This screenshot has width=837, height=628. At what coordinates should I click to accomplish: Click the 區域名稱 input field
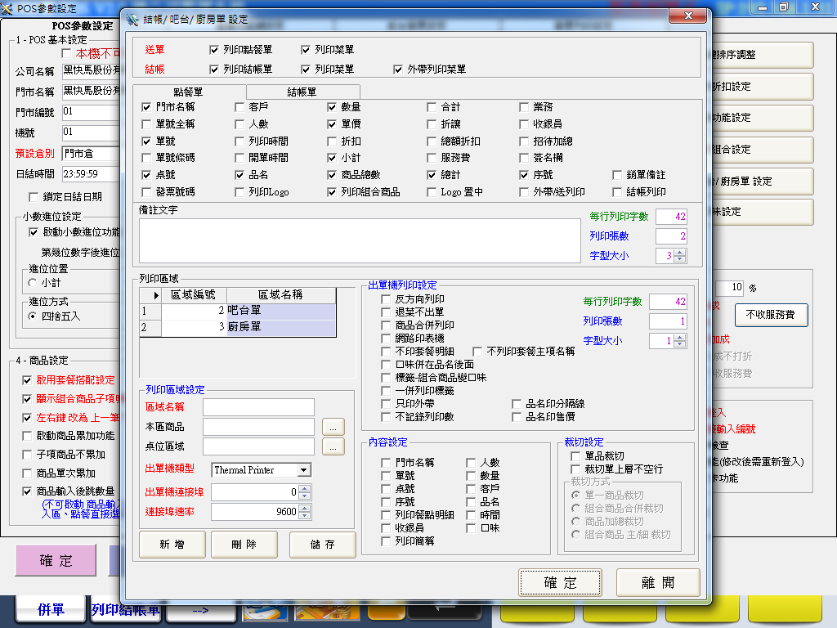258,407
